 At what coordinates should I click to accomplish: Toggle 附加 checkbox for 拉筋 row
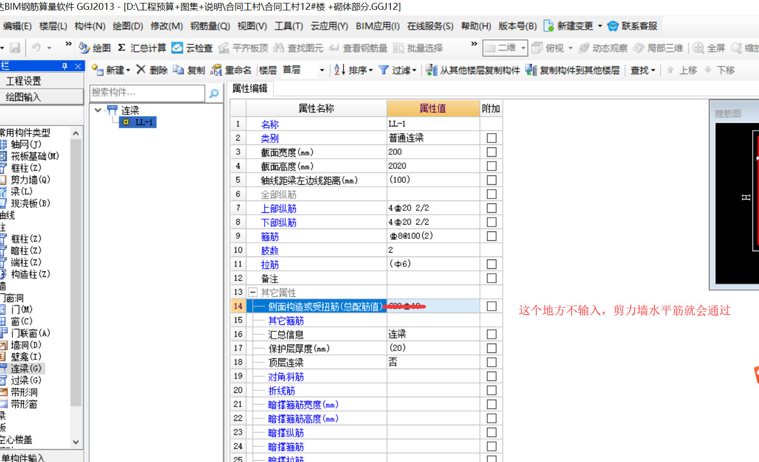tap(492, 264)
